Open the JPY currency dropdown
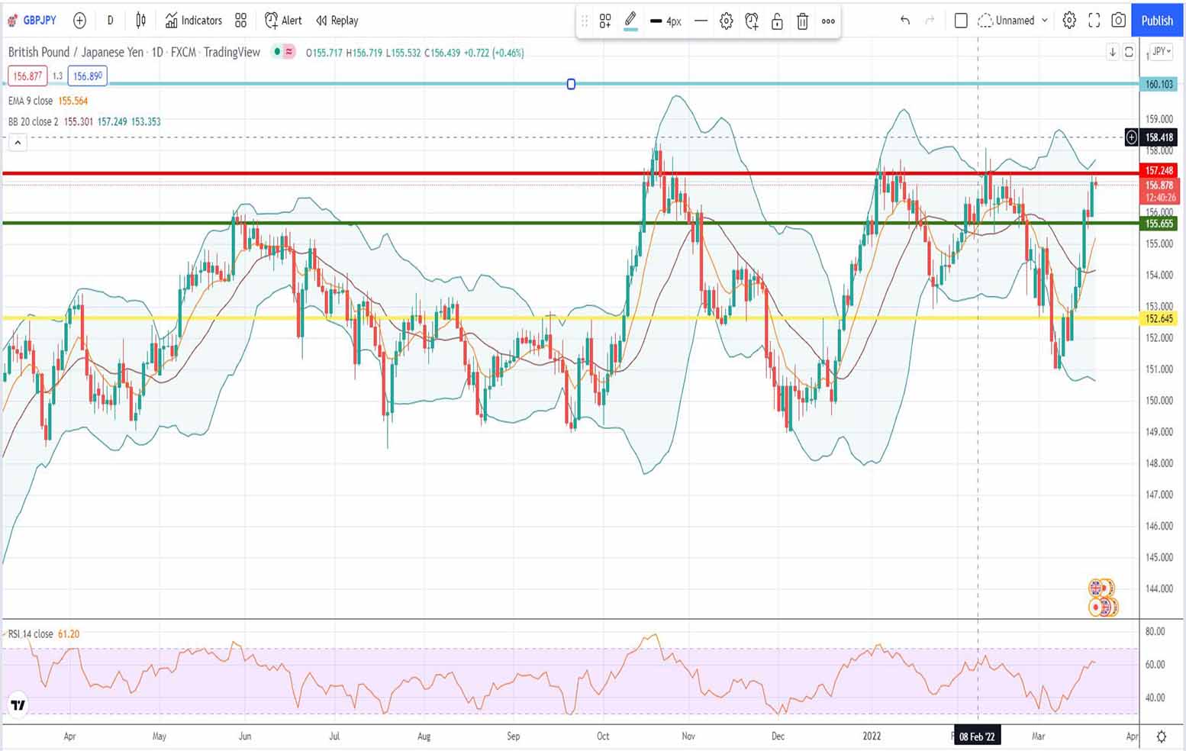Screen dimensions: 1186x751 coord(1162,52)
